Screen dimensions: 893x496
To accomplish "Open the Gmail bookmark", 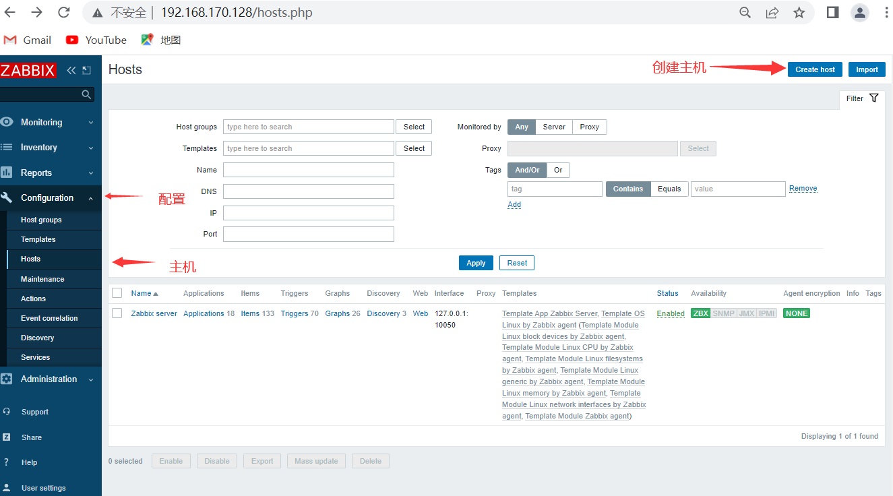I will pos(28,40).
